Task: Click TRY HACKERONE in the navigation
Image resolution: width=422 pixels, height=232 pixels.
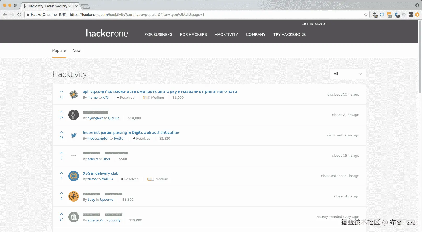Action: (289, 35)
